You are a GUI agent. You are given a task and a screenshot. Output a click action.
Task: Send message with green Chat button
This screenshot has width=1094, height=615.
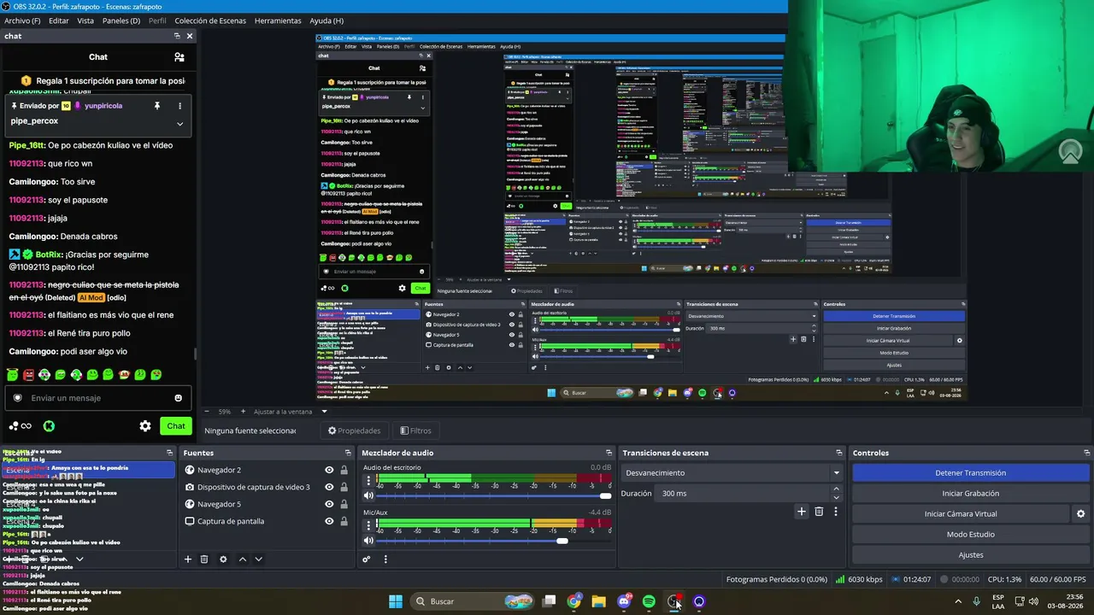coord(176,426)
